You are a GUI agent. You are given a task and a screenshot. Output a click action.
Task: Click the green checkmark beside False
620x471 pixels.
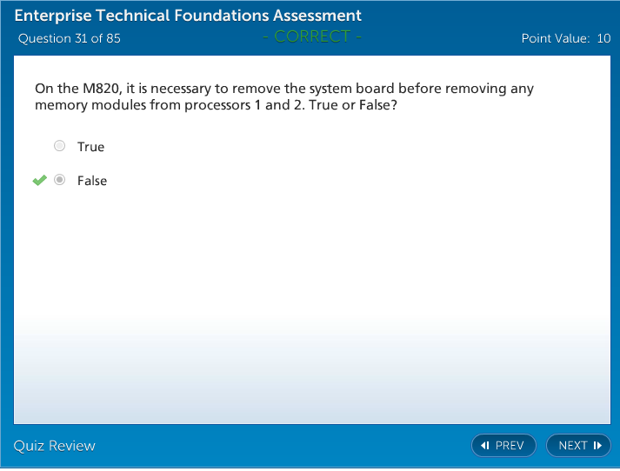(x=39, y=180)
